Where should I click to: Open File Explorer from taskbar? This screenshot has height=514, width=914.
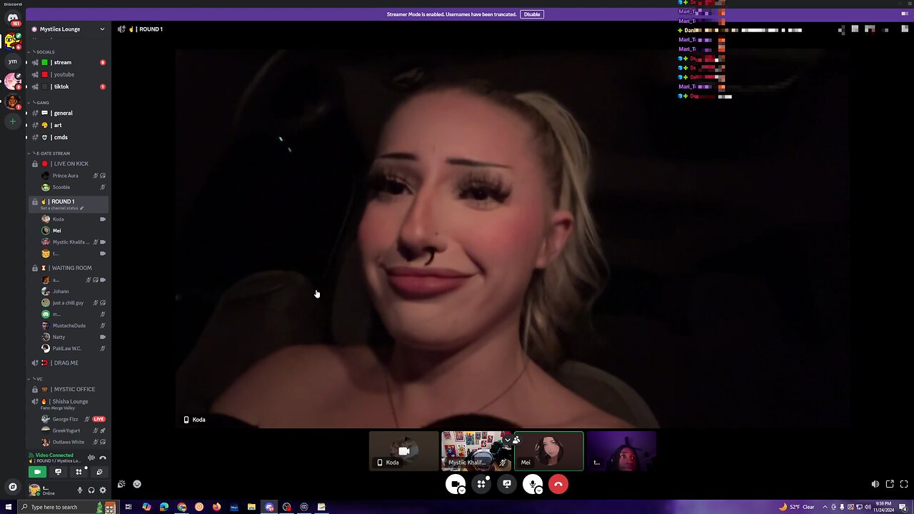[x=251, y=508]
